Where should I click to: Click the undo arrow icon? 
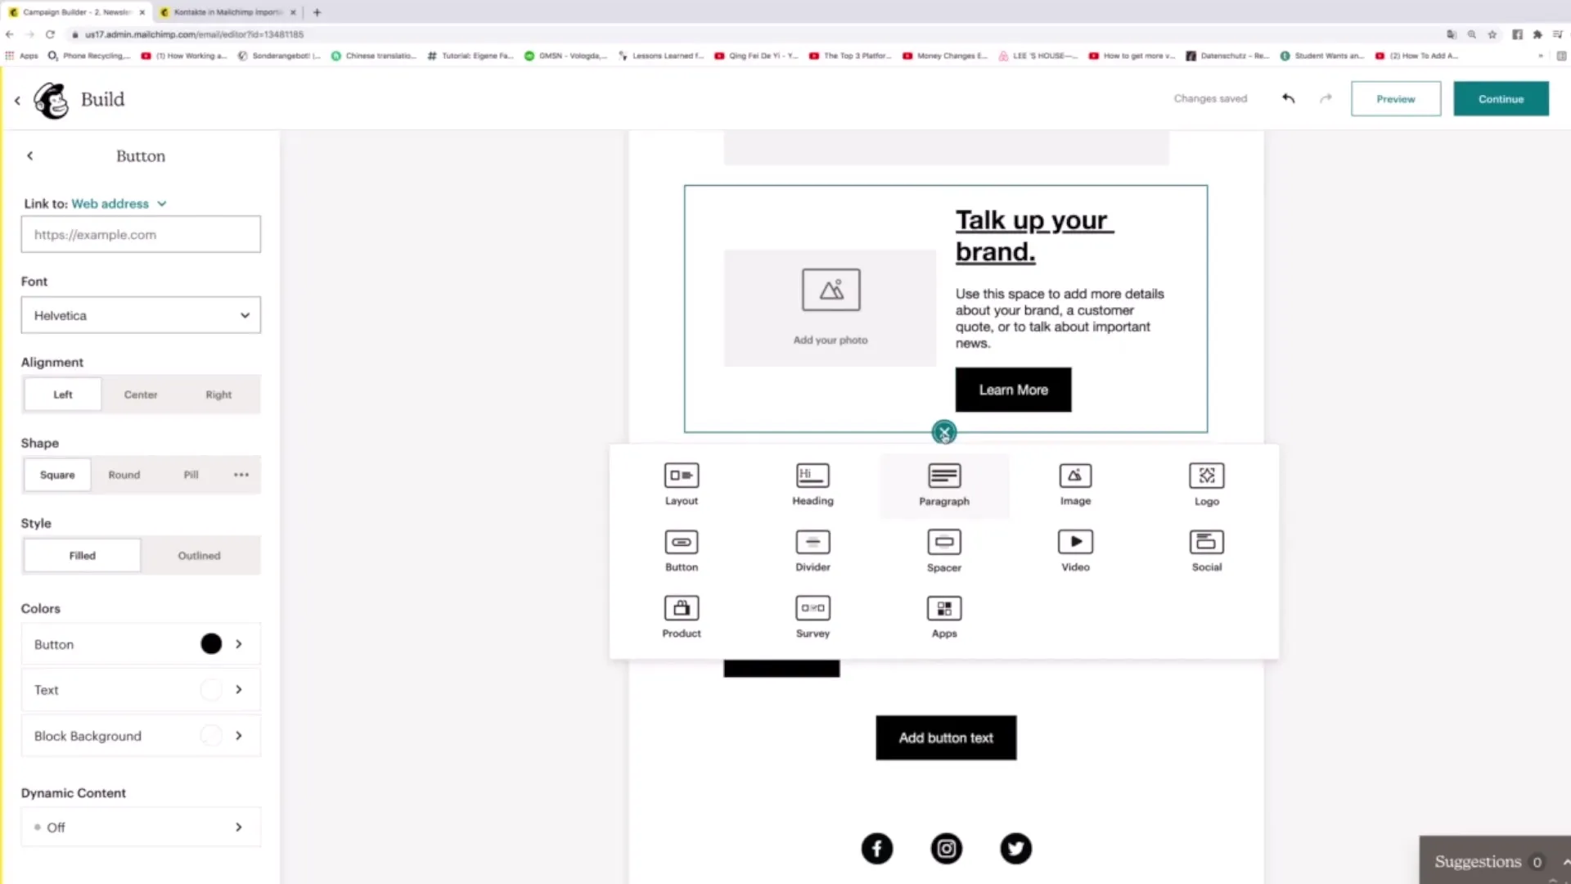[1288, 98]
